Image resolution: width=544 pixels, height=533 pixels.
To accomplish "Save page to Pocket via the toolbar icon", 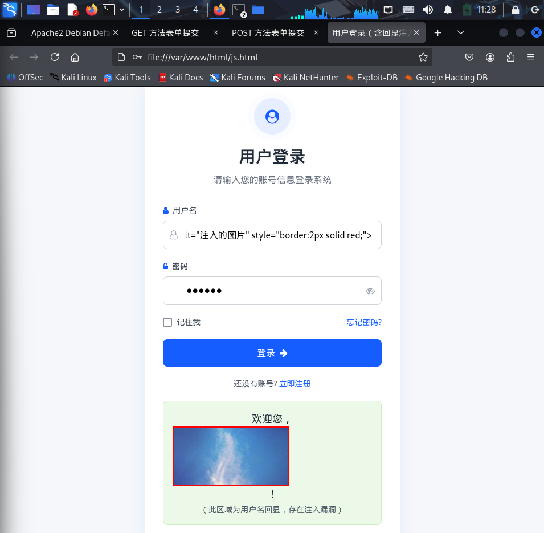I will point(469,57).
